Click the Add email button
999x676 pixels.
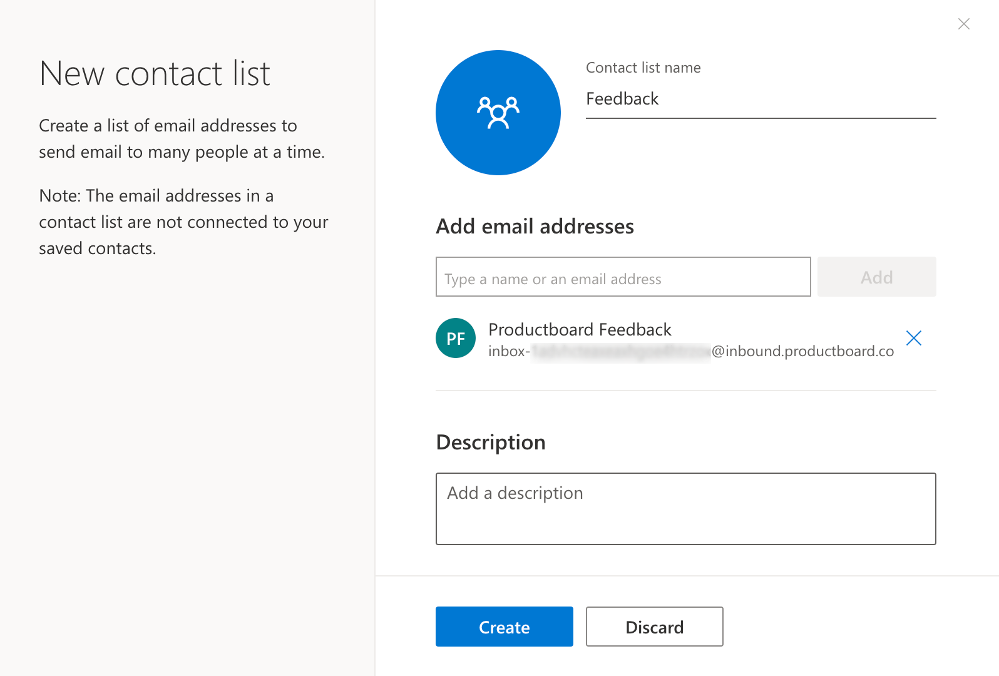(877, 277)
